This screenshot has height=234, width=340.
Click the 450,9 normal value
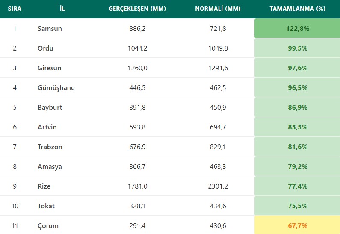point(218,108)
